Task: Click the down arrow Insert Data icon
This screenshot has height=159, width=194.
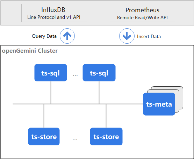Action: (x=127, y=36)
